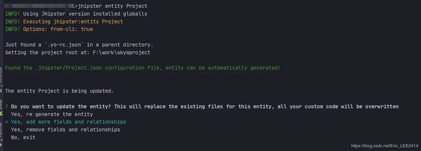Click the 'Options: from-cli: true' line
421x151 pixels.
58,29
